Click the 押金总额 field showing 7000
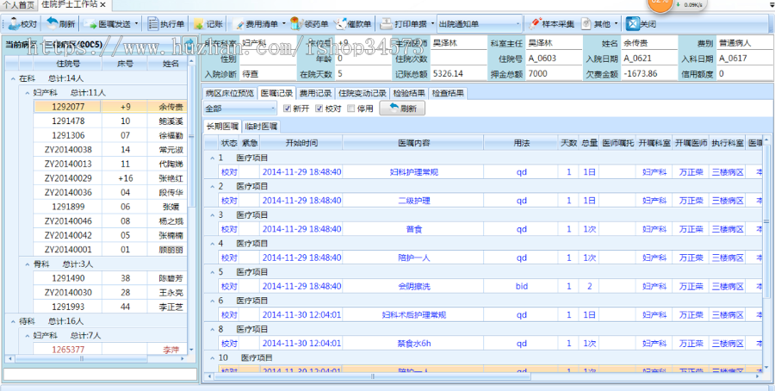Screen dimensions: 775x391 [x=554, y=74]
